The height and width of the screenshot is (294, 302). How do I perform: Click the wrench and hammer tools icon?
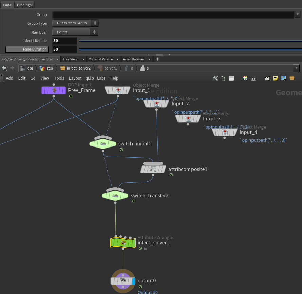pyautogui.click(x=215, y=78)
